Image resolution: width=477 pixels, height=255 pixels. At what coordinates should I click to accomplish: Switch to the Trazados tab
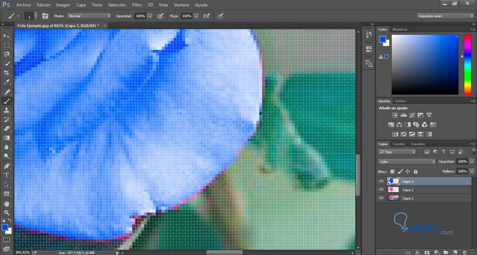click(418, 144)
